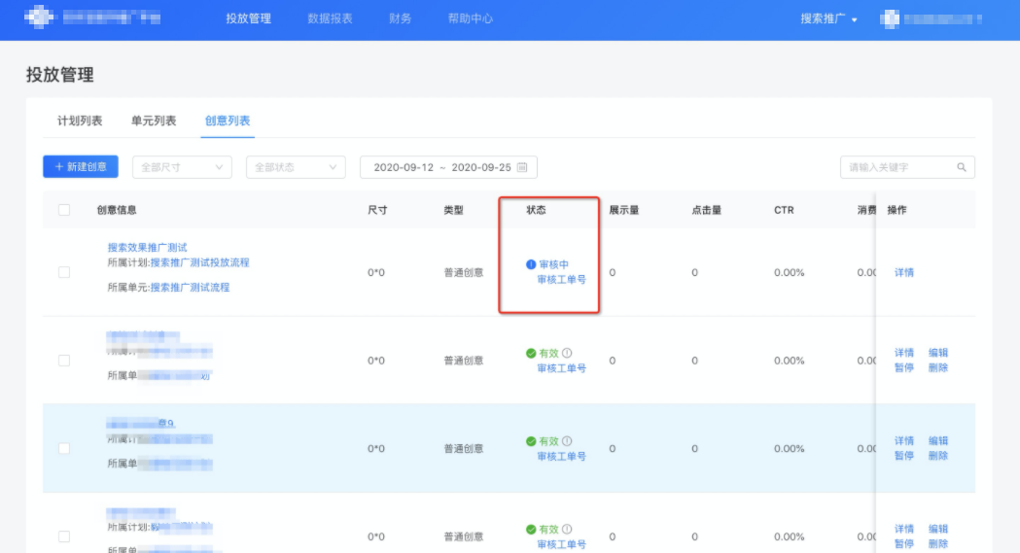This screenshot has width=1020, height=553.
Task: Click the 尺寸 column header
Action: [x=377, y=210]
